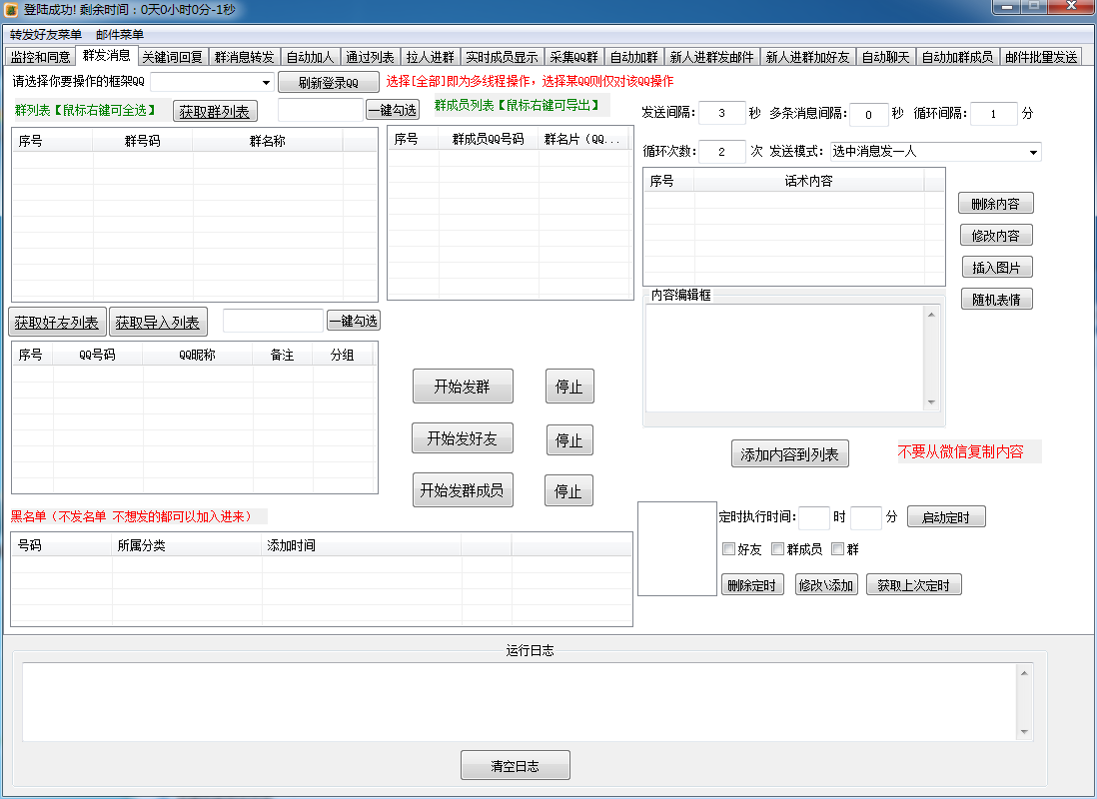Click 停止 next to 开始发群

[x=569, y=387]
